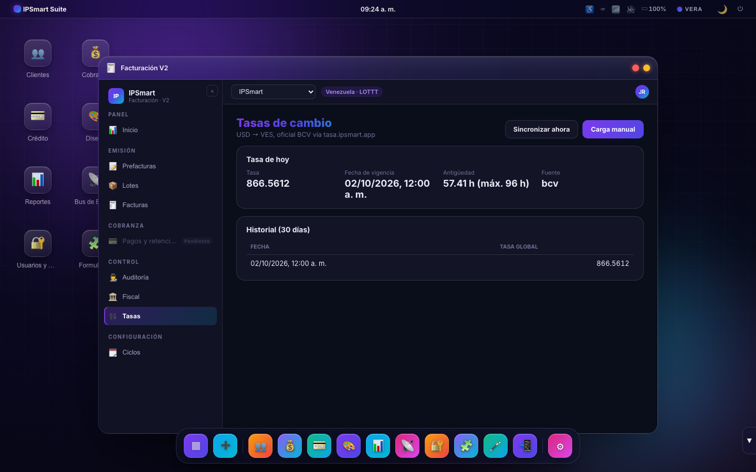The width and height of the screenshot is (756, 472).
Task: Open the padlock and key app in dock
Action: [437, 446]
